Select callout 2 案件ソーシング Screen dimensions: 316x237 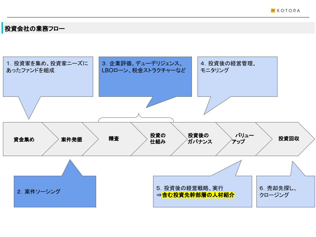pyautogui.click(x=55, y=192)
